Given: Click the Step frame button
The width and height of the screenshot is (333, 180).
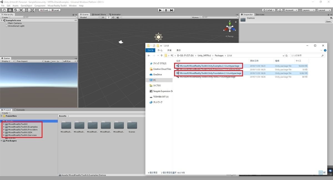Looking at the screenshot, I should click(171, 10).
